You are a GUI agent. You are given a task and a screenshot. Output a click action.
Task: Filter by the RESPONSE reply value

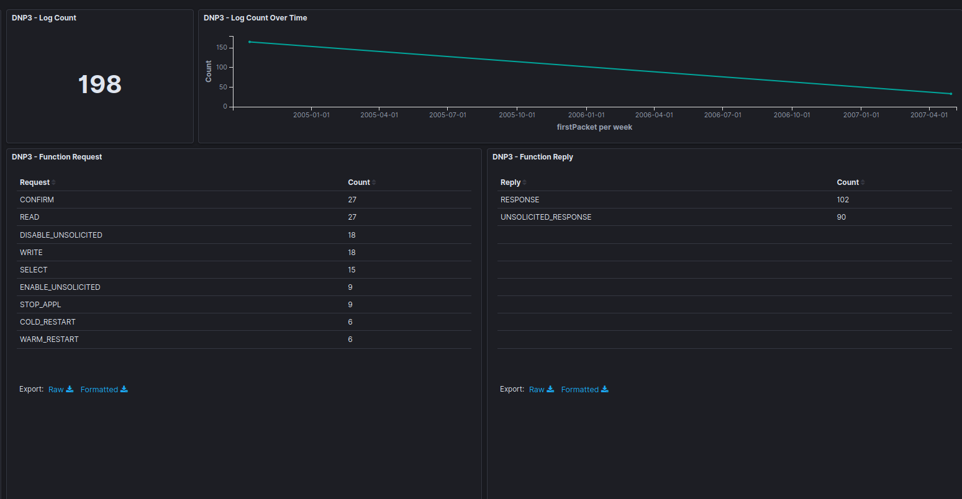[x=520, y=199]
